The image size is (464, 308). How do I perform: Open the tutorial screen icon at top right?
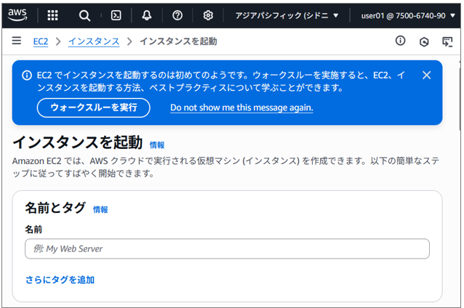[x=447, y=41]
